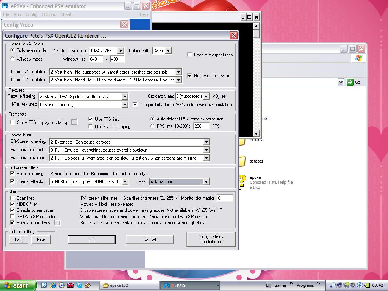Enable Use Frame skipping
The width and height of the screenshot is (388, 291).
(x=91, y=127)
